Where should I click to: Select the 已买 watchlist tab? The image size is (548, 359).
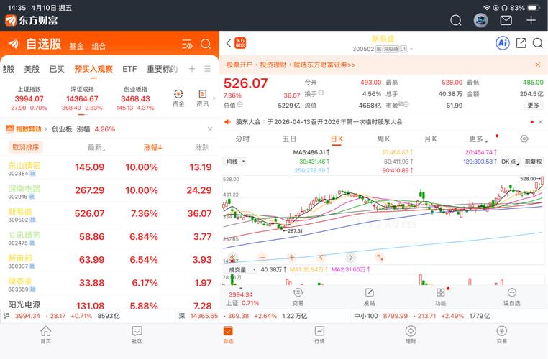coord(57,69)
